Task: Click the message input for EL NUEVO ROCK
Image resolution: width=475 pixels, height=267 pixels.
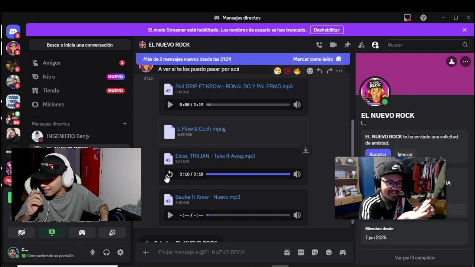Action: click(x=218, y=252)
